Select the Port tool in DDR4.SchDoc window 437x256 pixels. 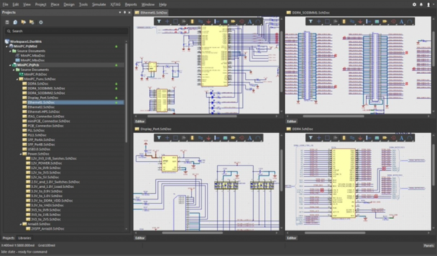click(x=385, y=138)
